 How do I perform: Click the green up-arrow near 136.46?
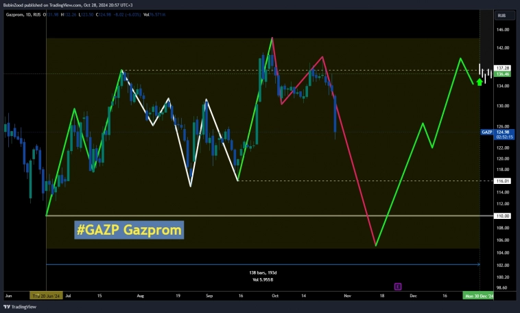coord(479,81)
